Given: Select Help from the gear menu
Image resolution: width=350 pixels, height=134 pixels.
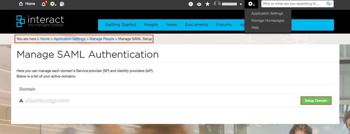Looking at the screenshot, I should point(255,27).
